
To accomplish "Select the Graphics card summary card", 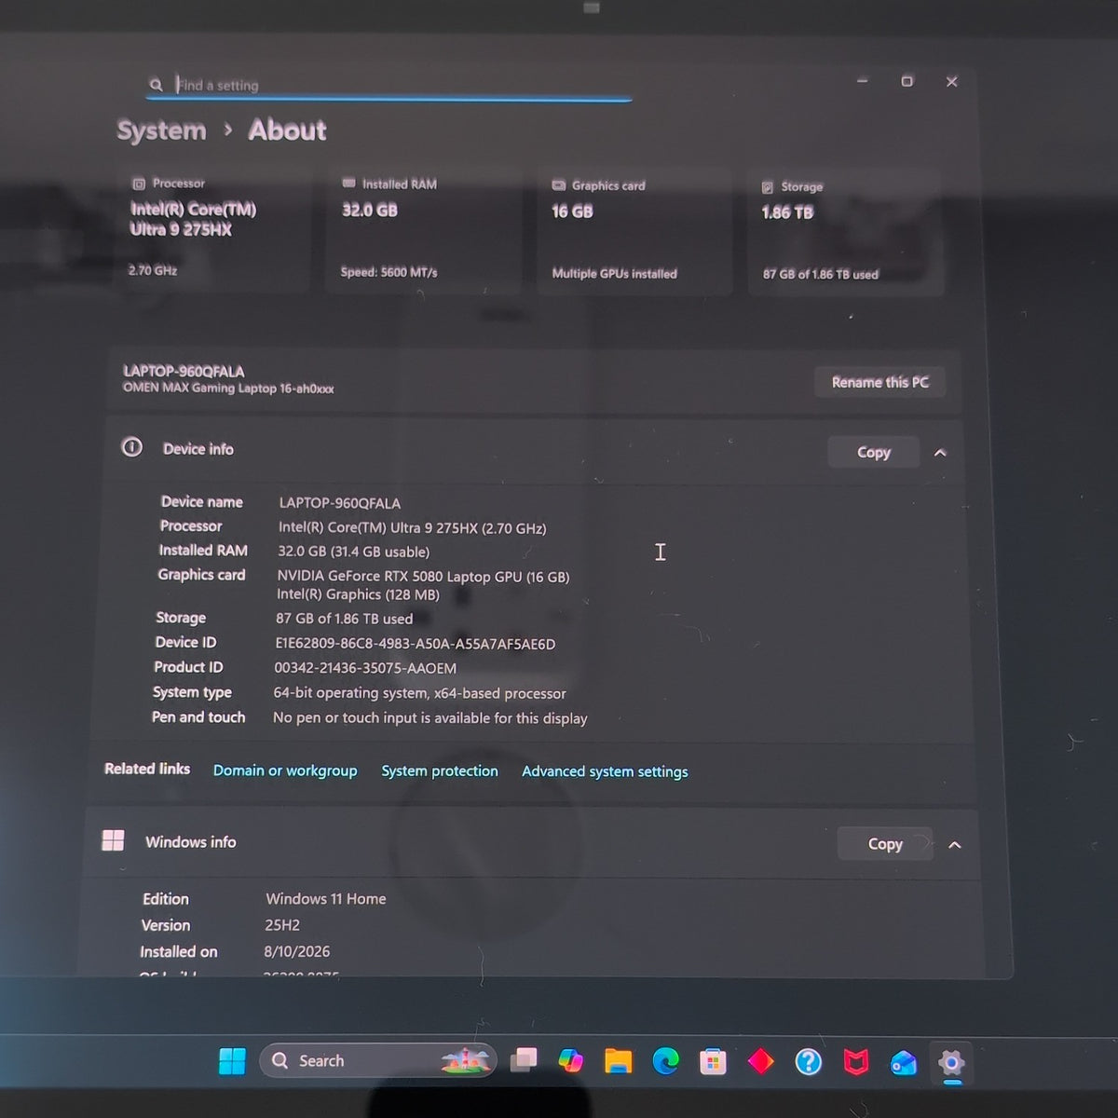I will pos(634,232).
